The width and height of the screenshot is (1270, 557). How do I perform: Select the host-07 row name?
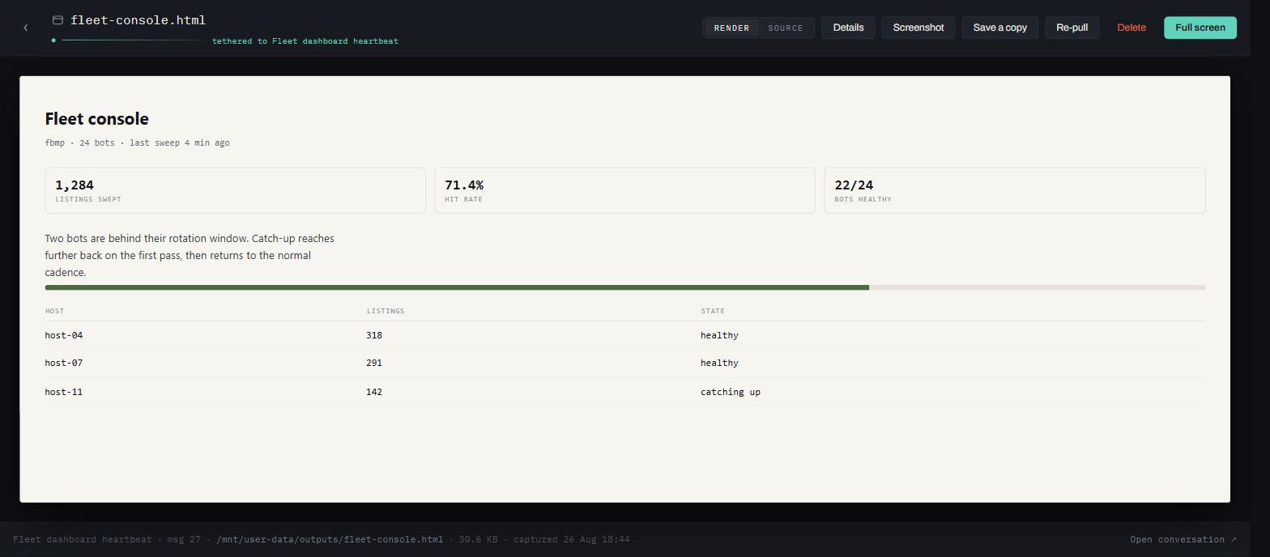[64, 363]
